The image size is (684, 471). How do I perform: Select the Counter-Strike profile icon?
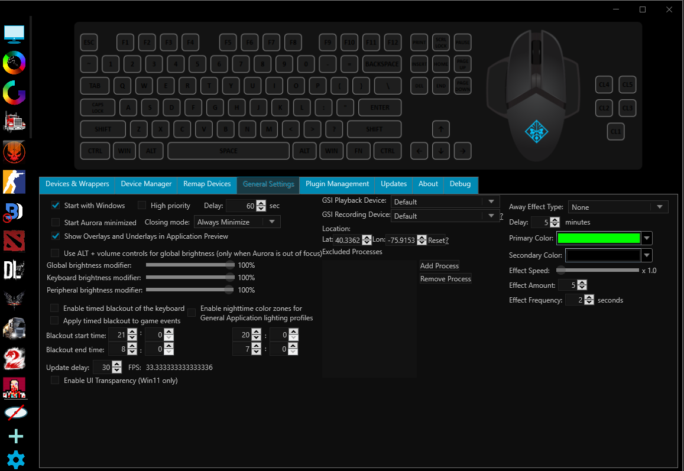click(x=14, y=181)
